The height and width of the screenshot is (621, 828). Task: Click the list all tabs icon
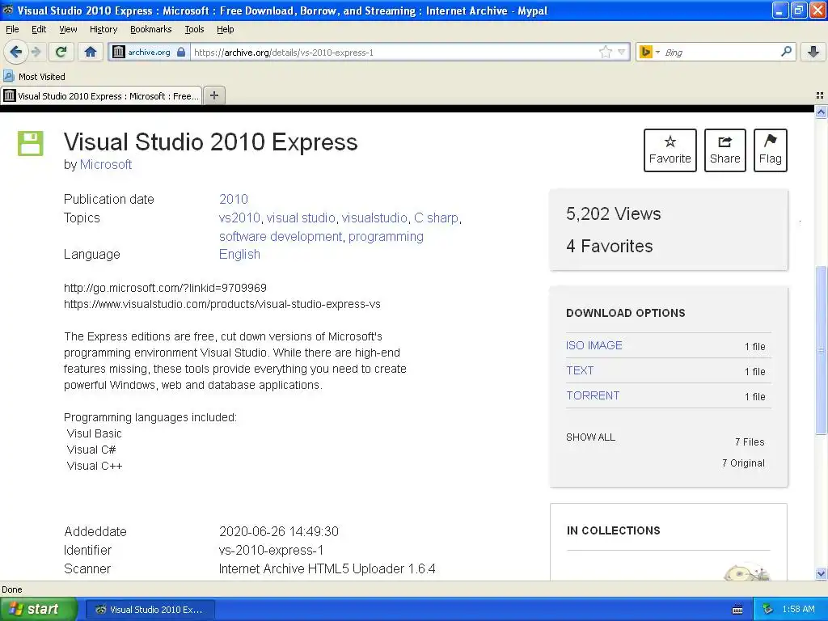coord(820,95)
